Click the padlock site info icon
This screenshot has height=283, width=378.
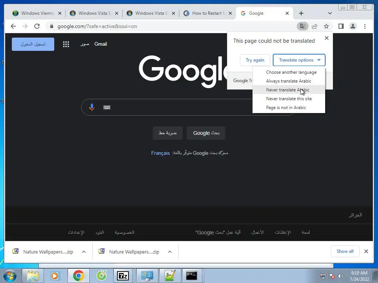[x=52, y=26]
